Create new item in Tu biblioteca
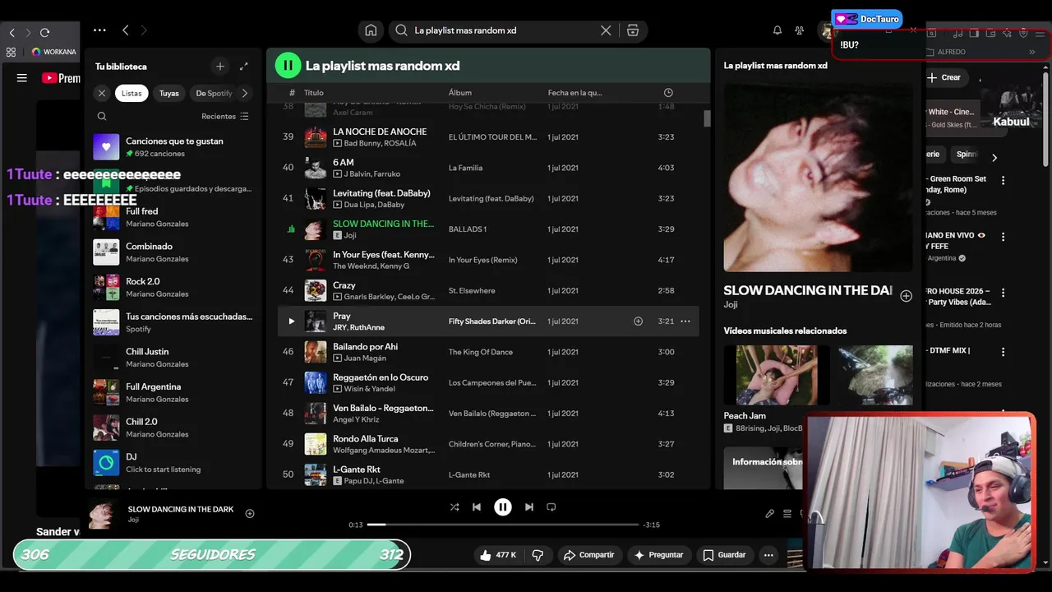Viewport: 1052px width, 592px height. 219,66
